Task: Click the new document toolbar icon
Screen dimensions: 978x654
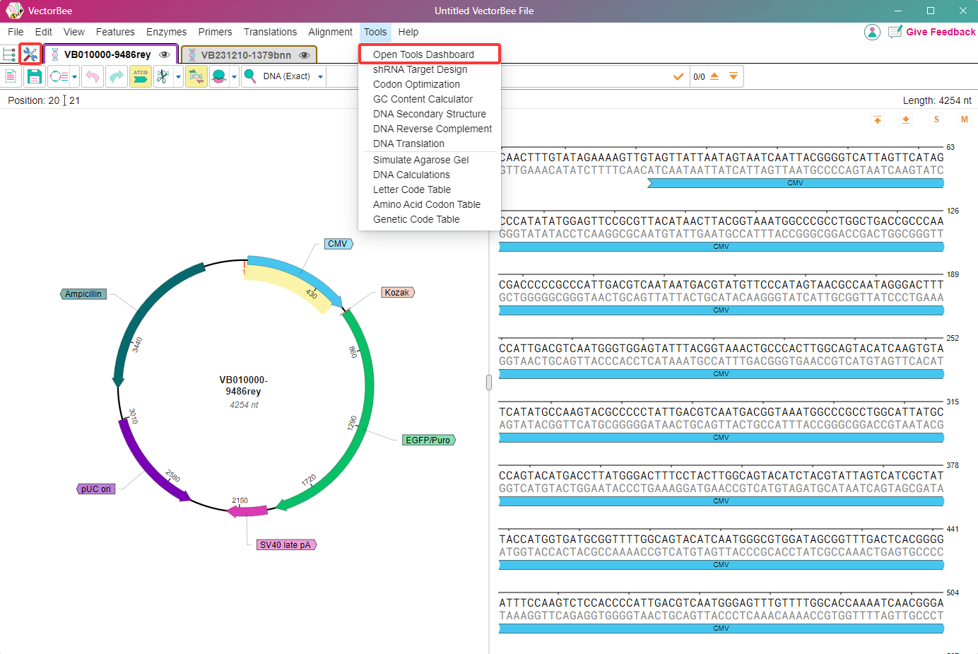Action: click(x=11, y=76)
